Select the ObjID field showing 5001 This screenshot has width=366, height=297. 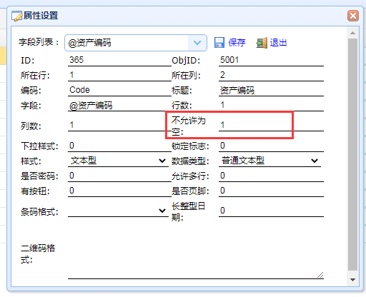pos(271,60)
